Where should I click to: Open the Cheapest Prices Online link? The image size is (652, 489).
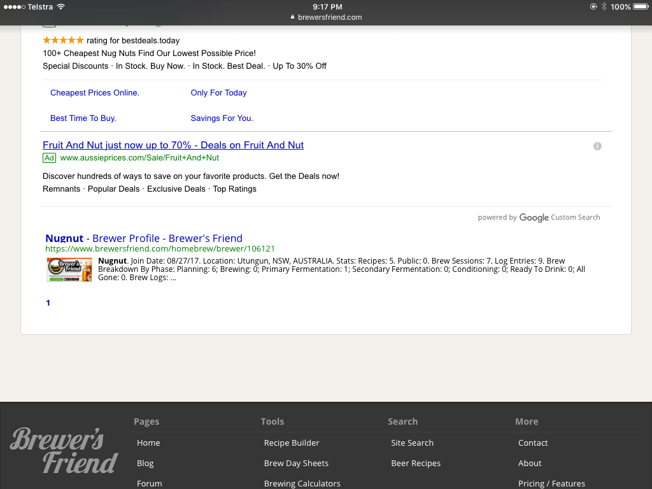95,93
